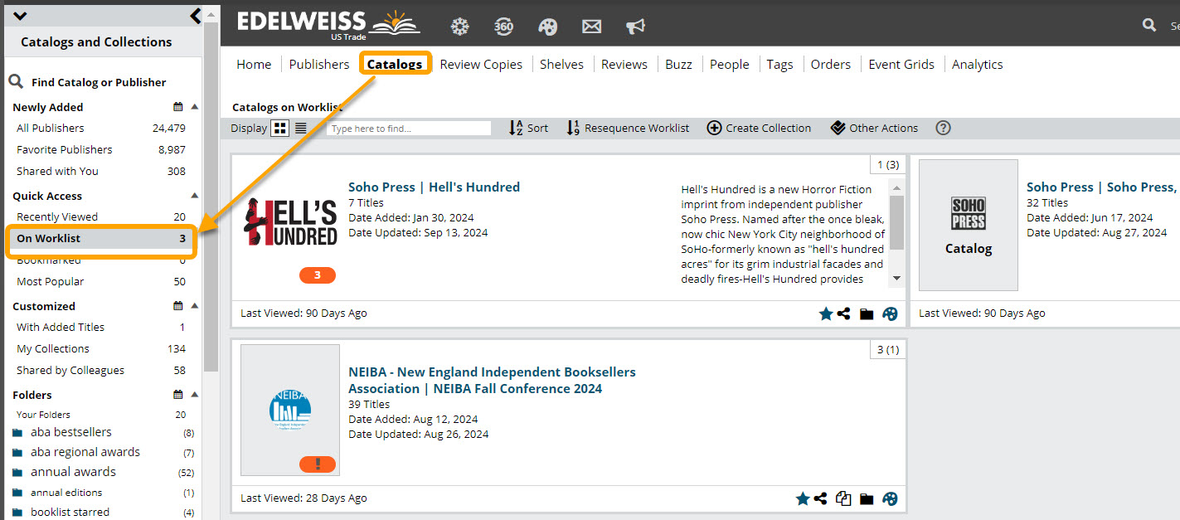
Task: Click Resequence Worklist
Action: click(x=628, y=128)
